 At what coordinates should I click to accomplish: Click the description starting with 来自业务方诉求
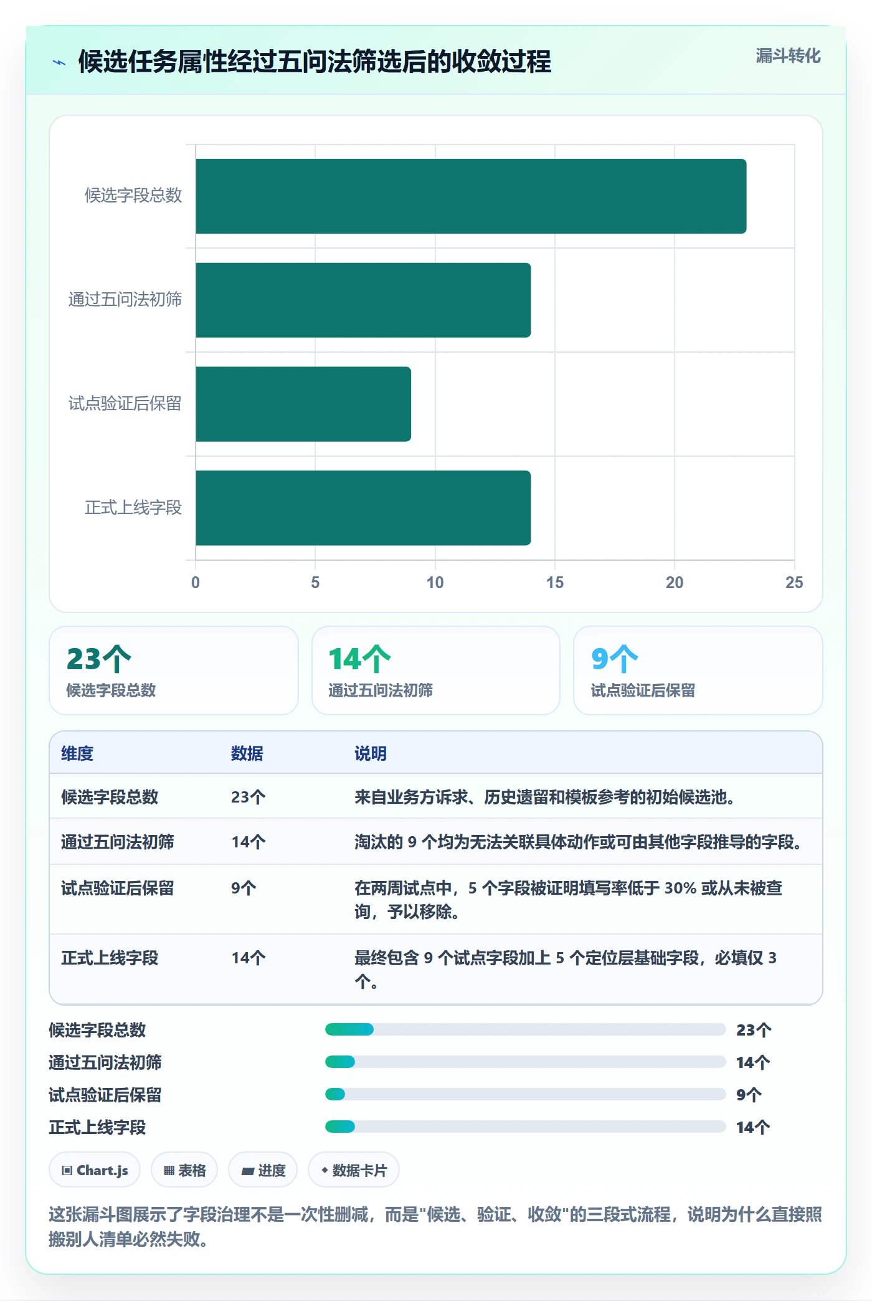545,797
